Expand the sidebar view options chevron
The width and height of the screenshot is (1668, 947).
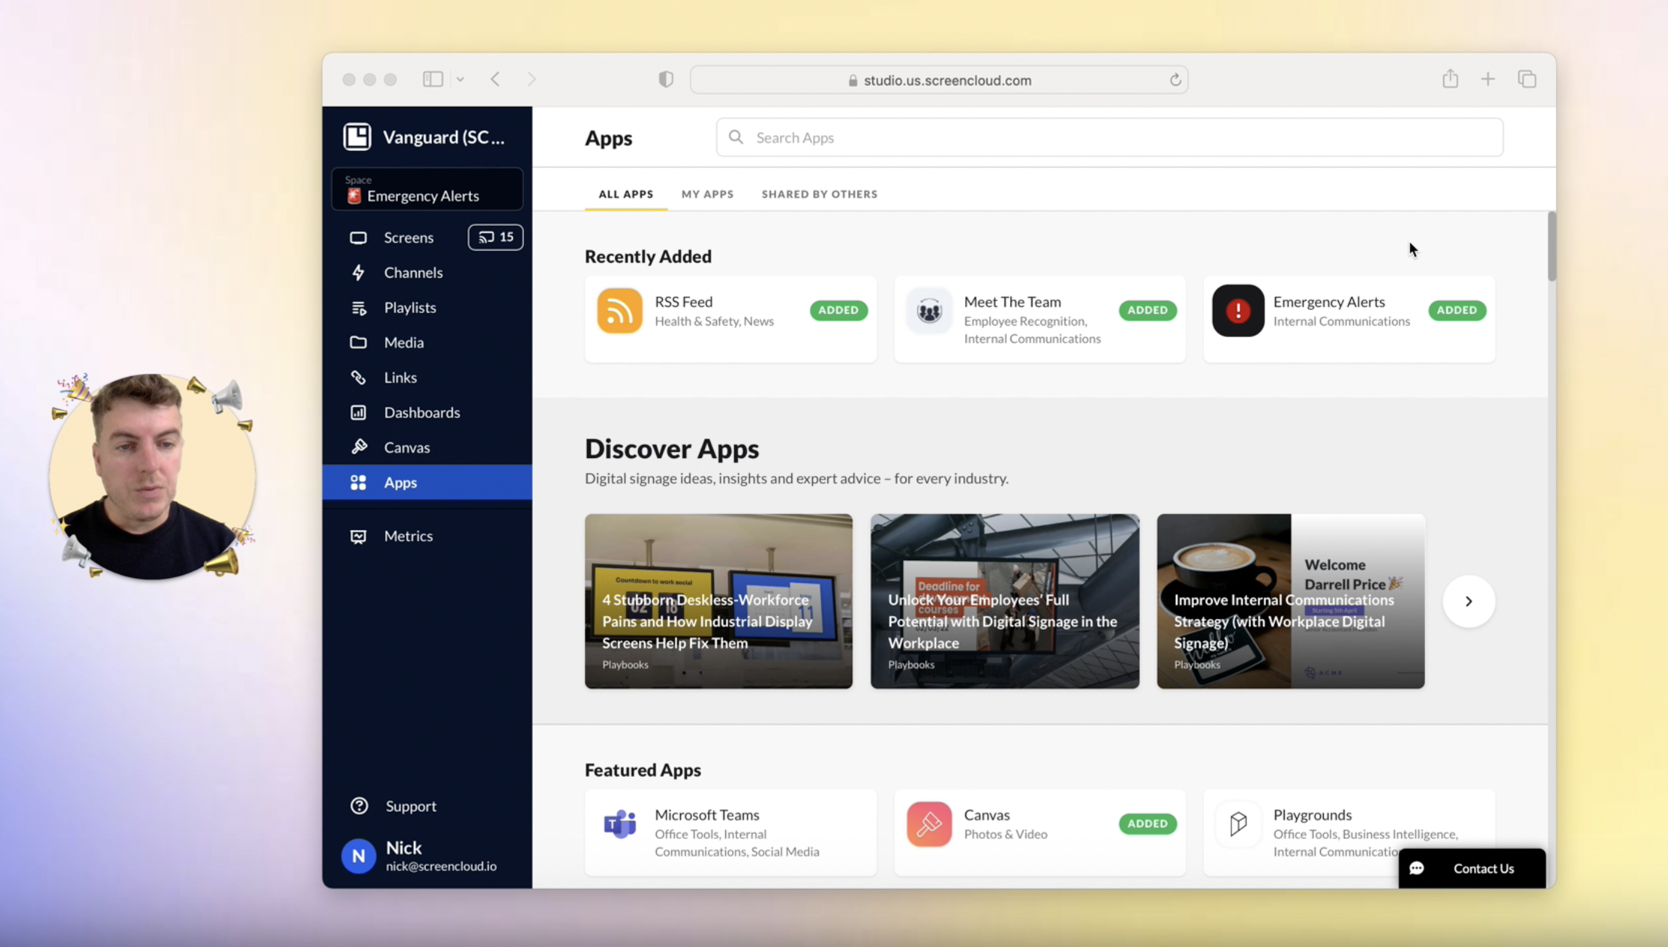tap(460, 79)
